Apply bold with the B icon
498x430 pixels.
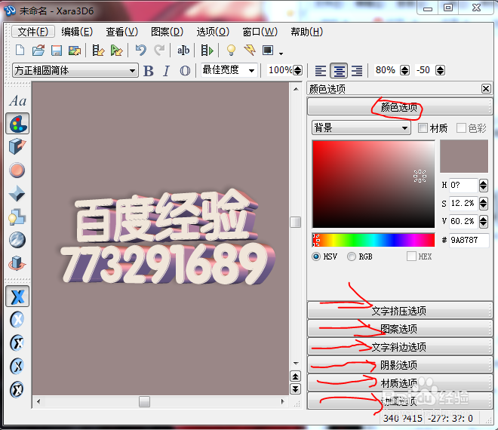coord(149,70)
